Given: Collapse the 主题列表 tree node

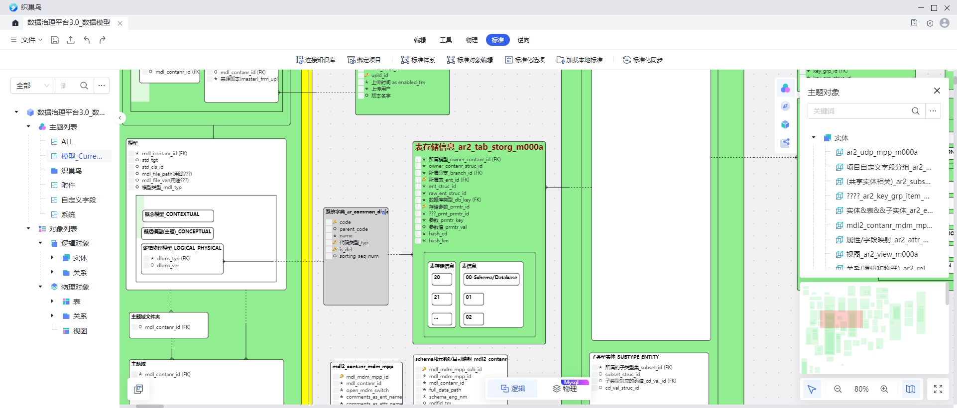Looking at the screenshot, I should tap(28, 127).
